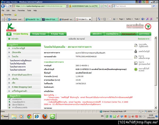Screen dimensions: 159x125
Task: Select the K-Cyber Invest tab
Action: click(x=39, y=34)
